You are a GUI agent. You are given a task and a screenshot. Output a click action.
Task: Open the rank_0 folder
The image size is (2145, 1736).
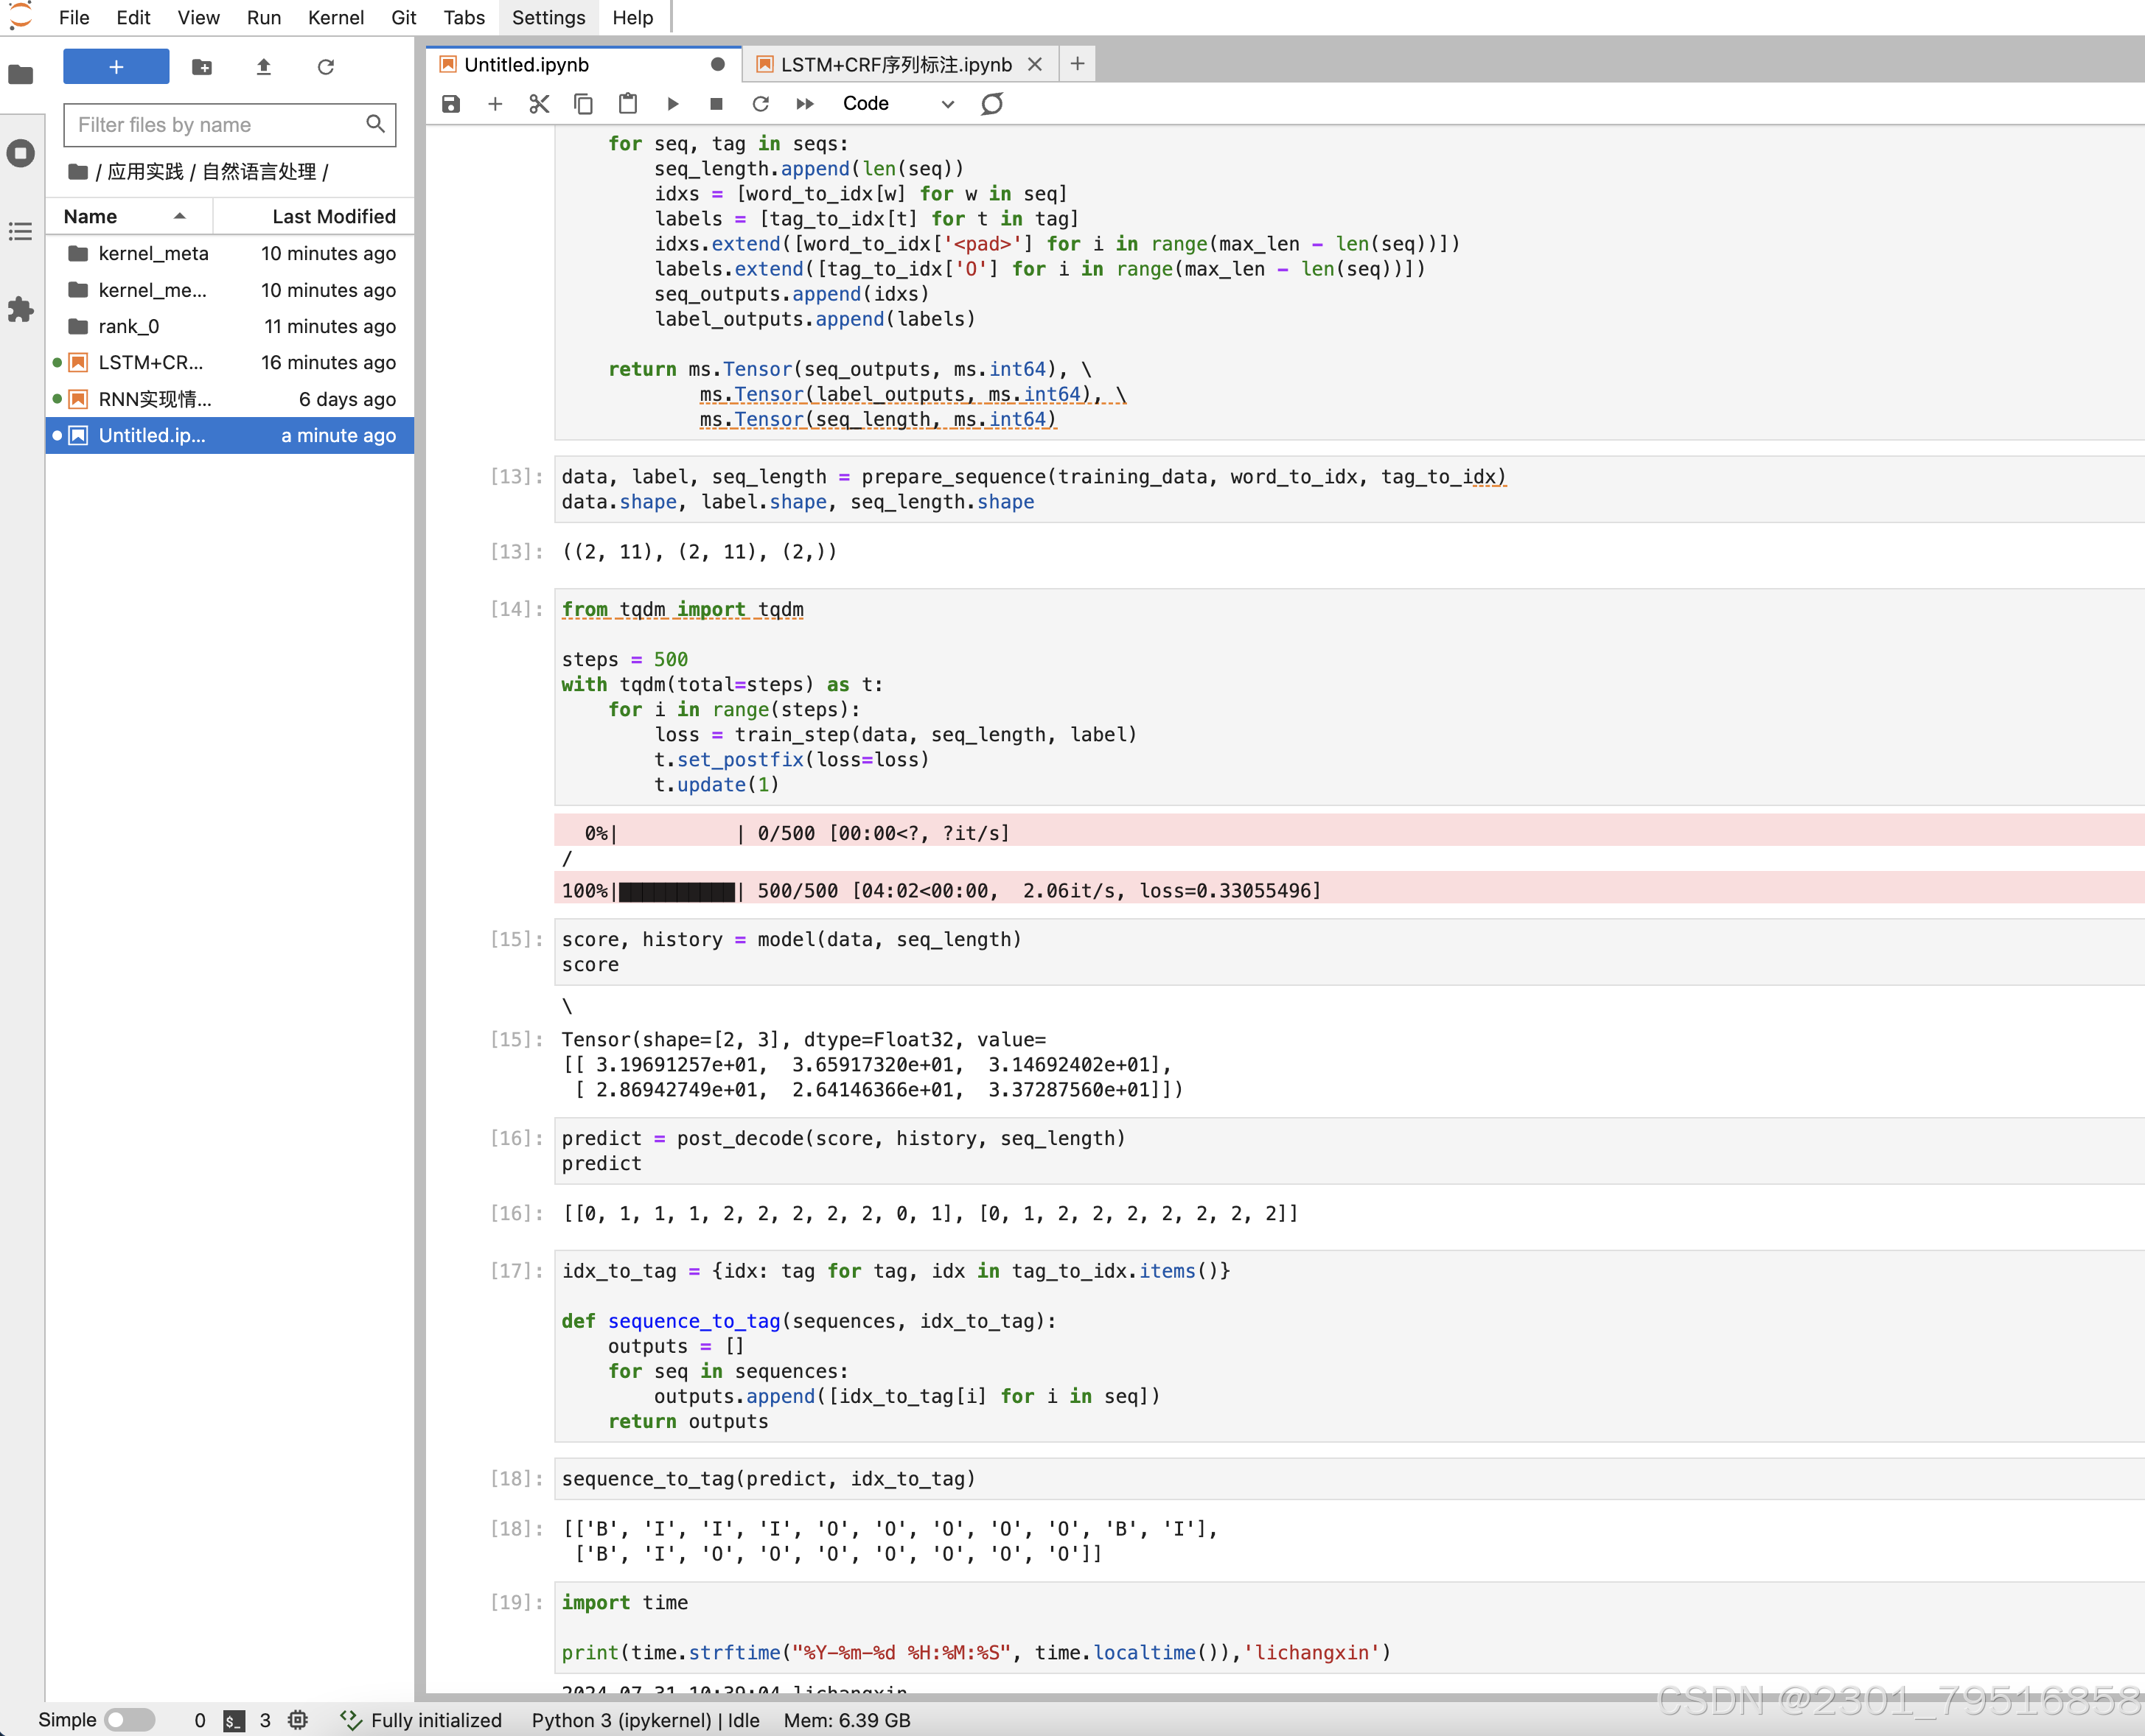[129, 326]
